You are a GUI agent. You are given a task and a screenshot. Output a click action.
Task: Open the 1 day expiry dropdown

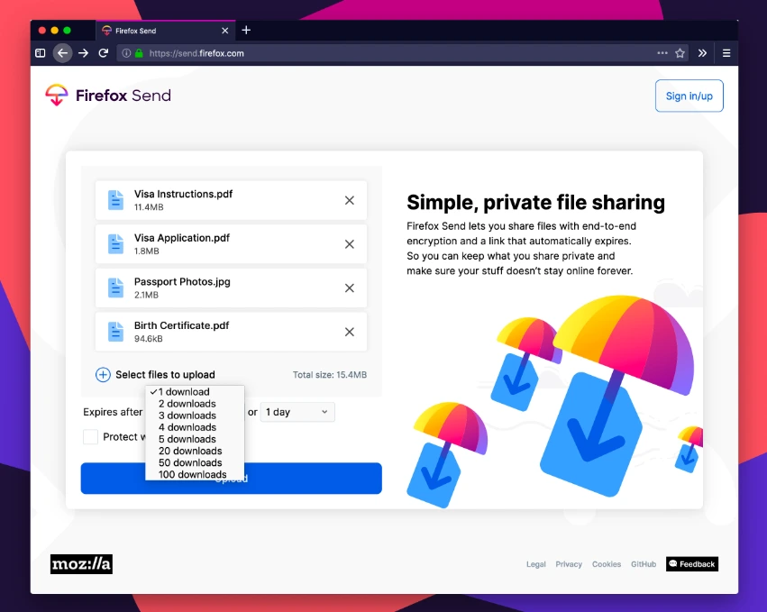click(x=297, y=412)
